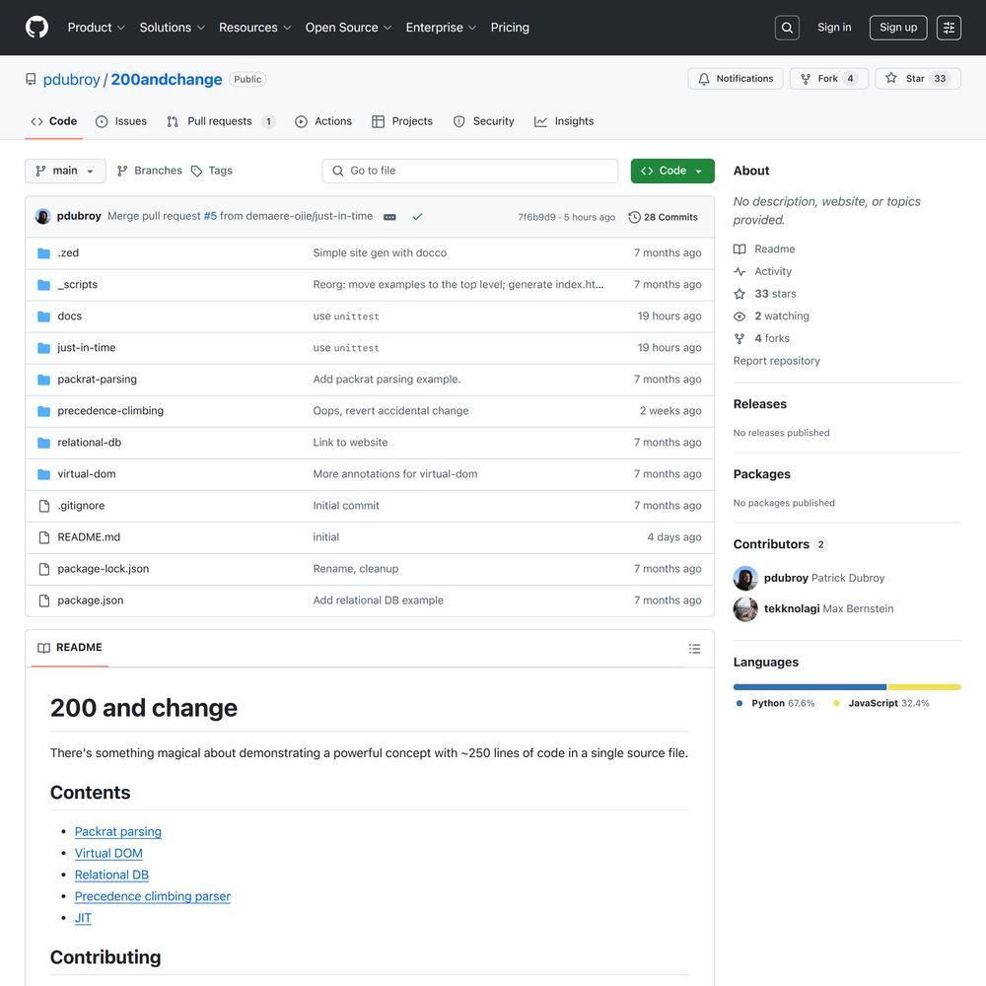Expand the Solutions menu
This screenshot has width=986, height=986.
[173, 28]
